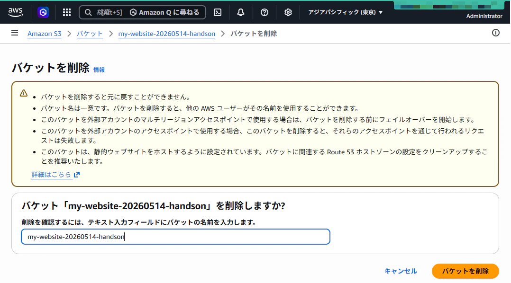
Task: Toggle the hamburger navigation menu
Action: point(15,33)
